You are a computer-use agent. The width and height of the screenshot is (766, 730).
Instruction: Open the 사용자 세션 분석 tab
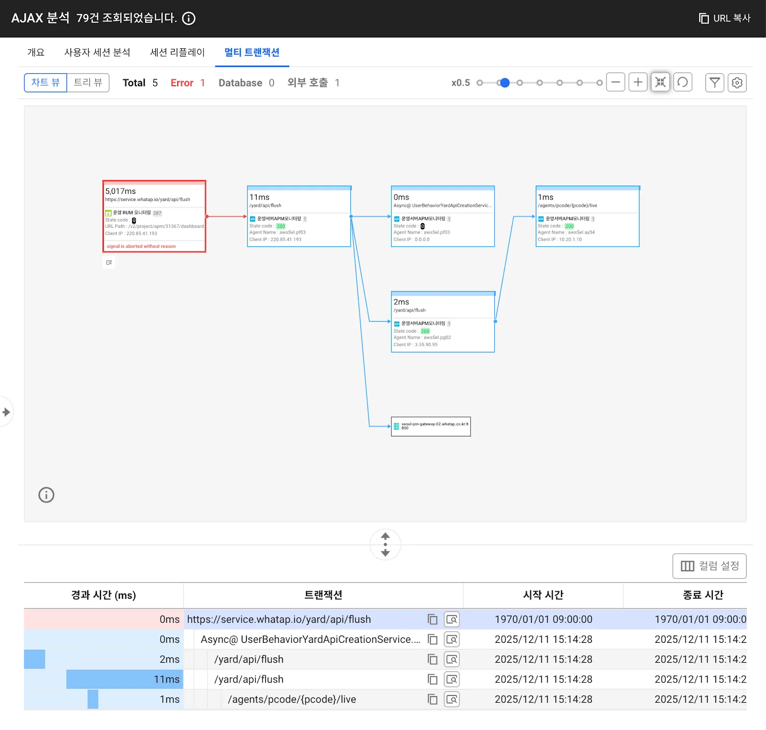(97, 52)
